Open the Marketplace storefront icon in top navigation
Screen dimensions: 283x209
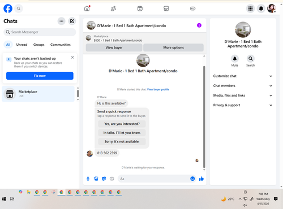pyautogui.click(x=166, y=8)
